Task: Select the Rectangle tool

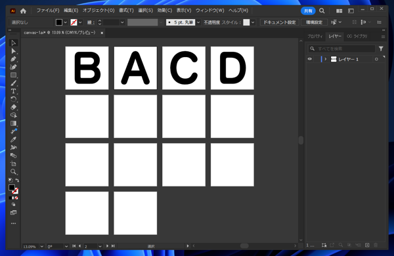Action: click(x=13, y=75)
